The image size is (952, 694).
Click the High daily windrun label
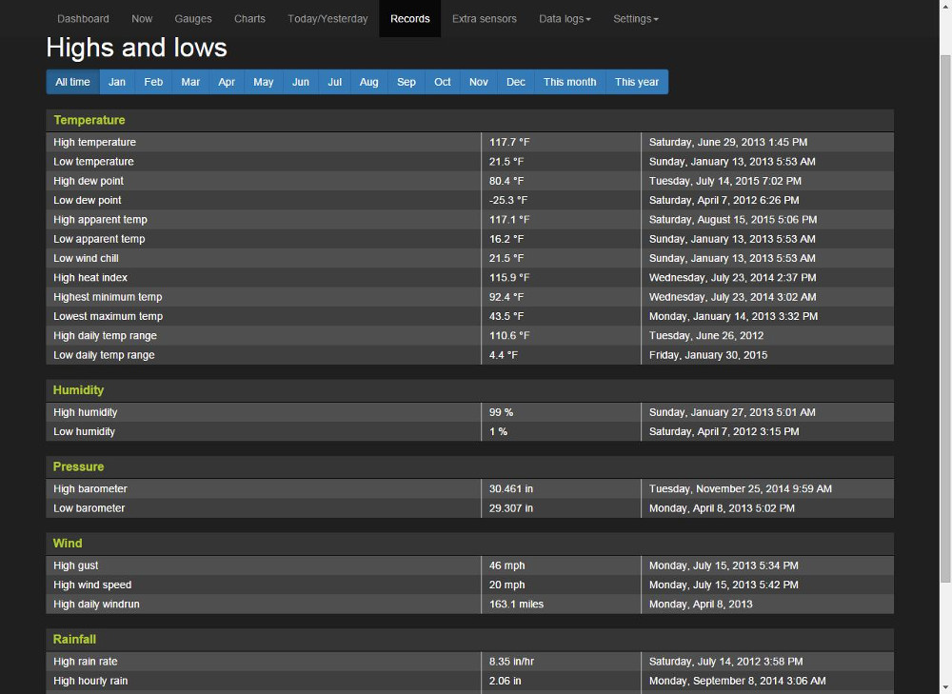click(96, 605)
